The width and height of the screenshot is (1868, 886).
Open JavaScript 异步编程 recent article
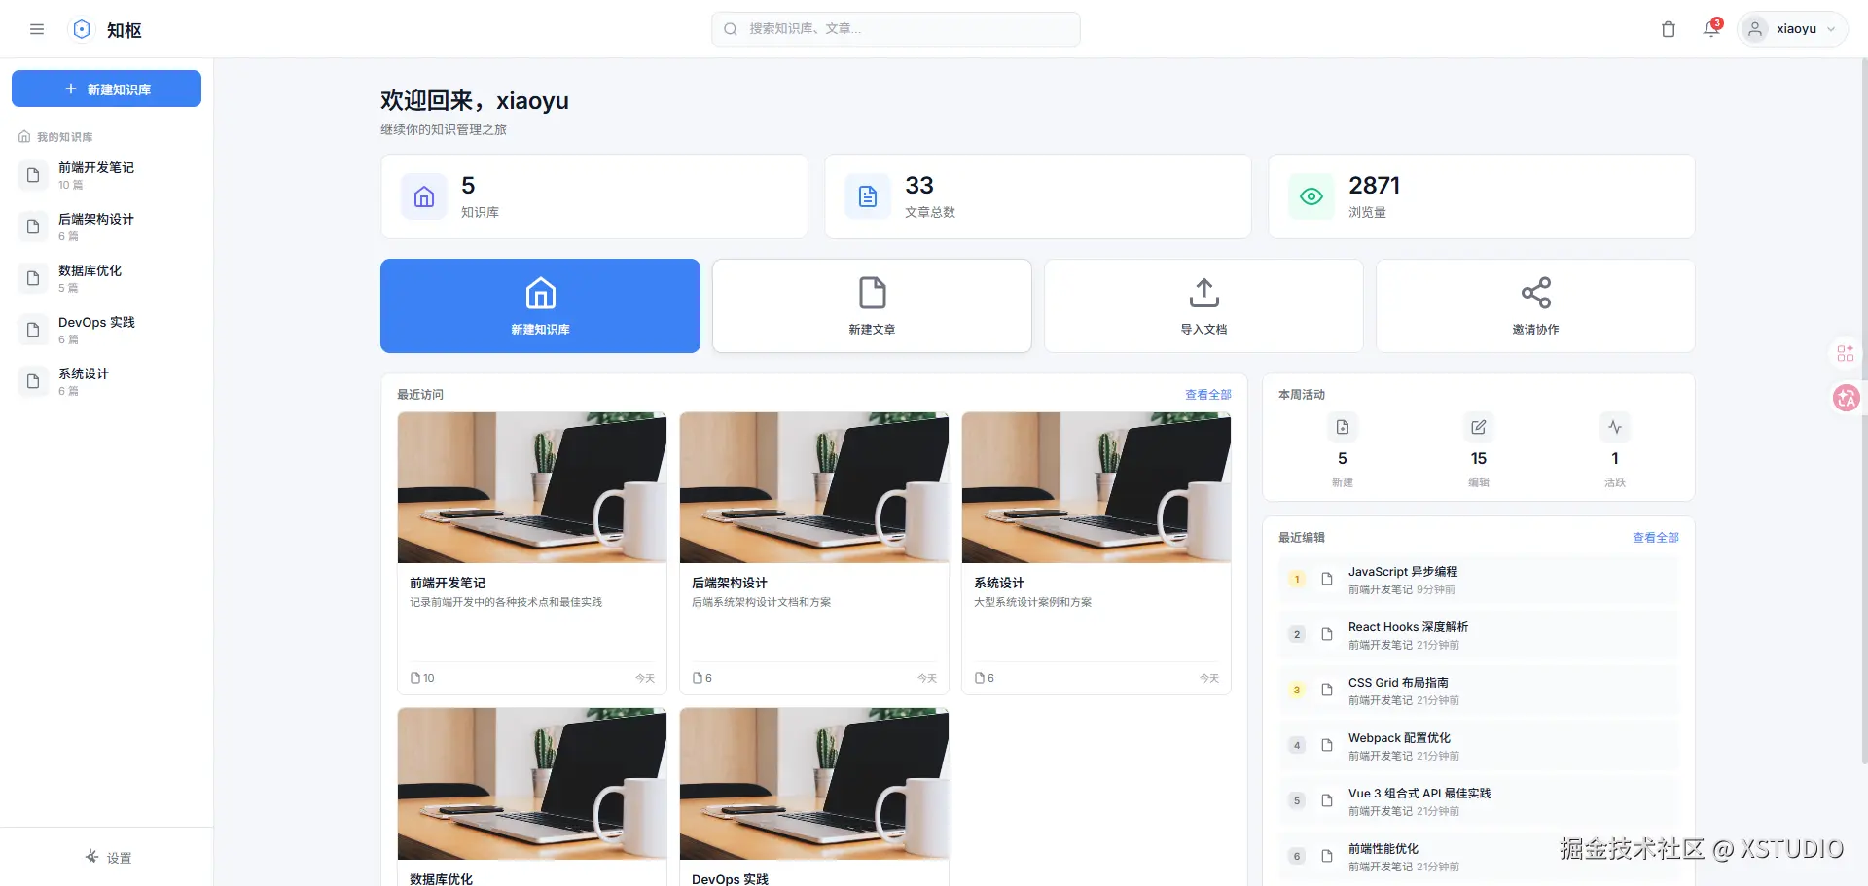pos(1402,572)
